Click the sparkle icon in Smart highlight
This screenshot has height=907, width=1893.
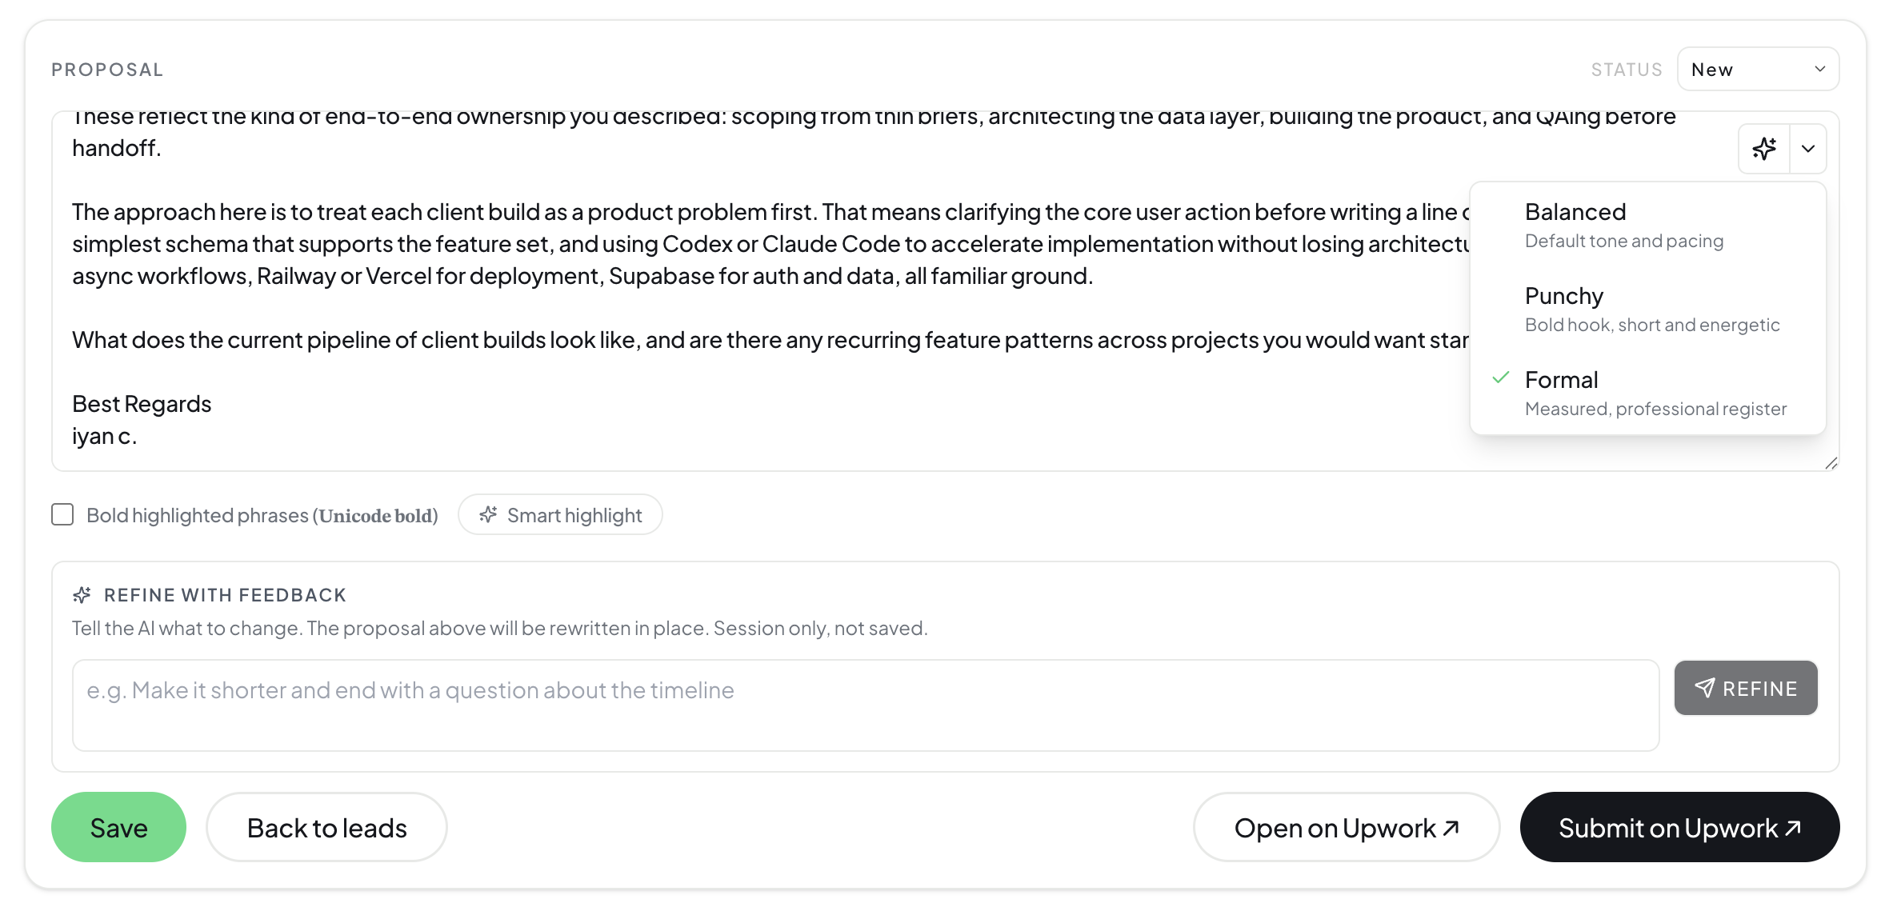coord(489,514)
